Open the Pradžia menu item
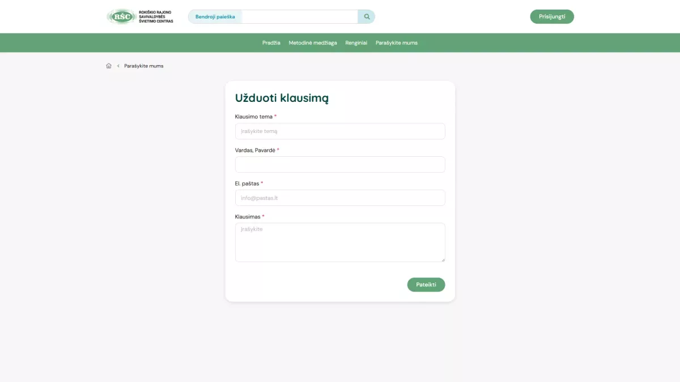The image size is (680, 382). click(x=271, y=43)
